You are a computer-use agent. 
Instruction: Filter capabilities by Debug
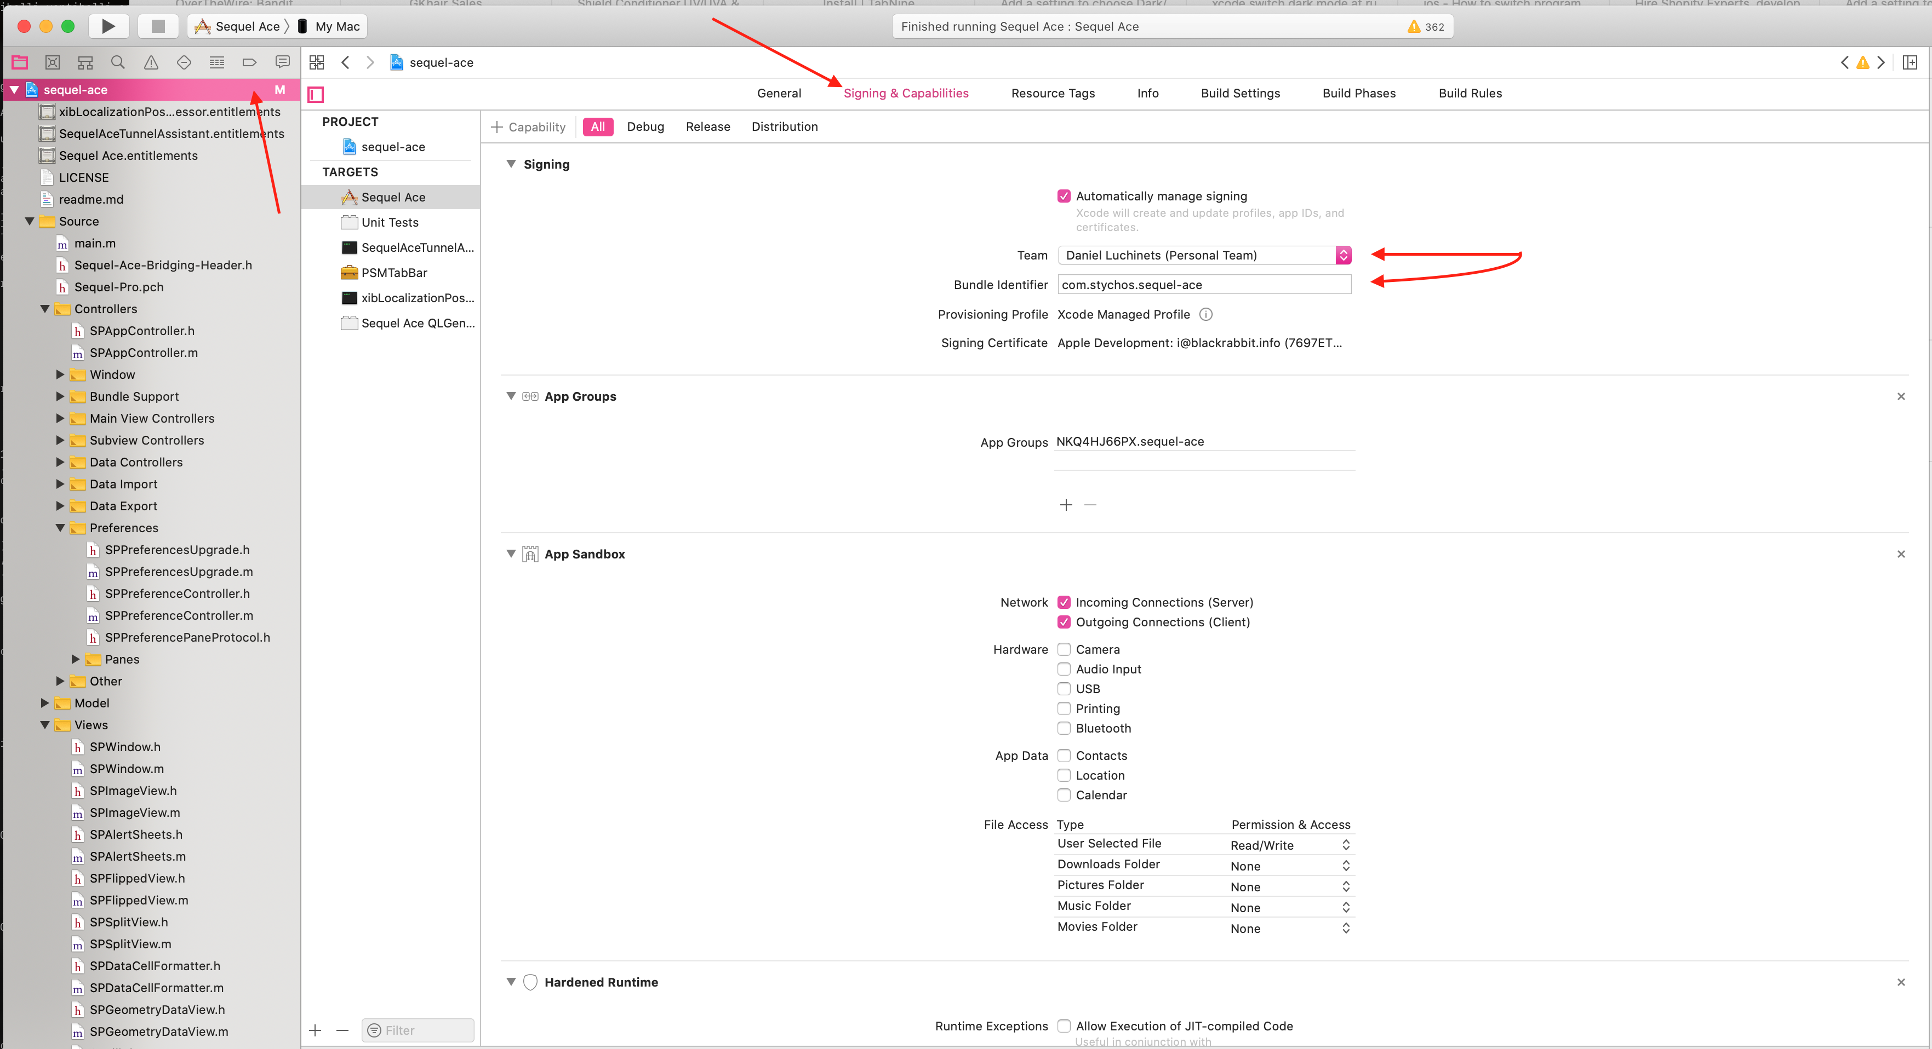tap(645, 128)
